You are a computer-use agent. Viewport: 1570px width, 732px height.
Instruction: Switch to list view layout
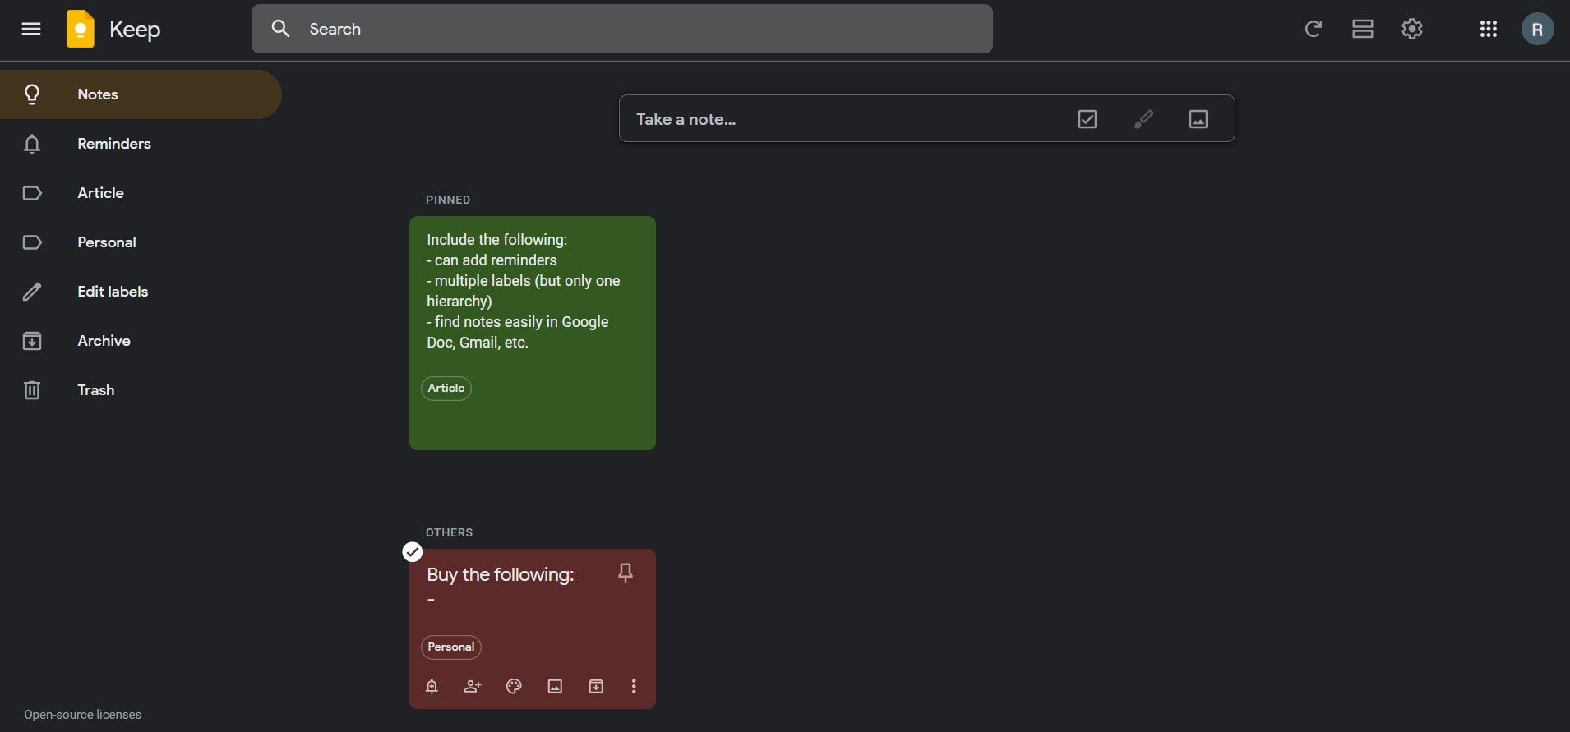coord(1362,29)
